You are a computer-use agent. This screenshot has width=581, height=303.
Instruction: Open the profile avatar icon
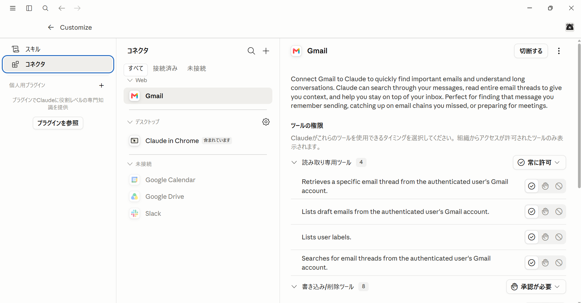click(x=570, y=27)
